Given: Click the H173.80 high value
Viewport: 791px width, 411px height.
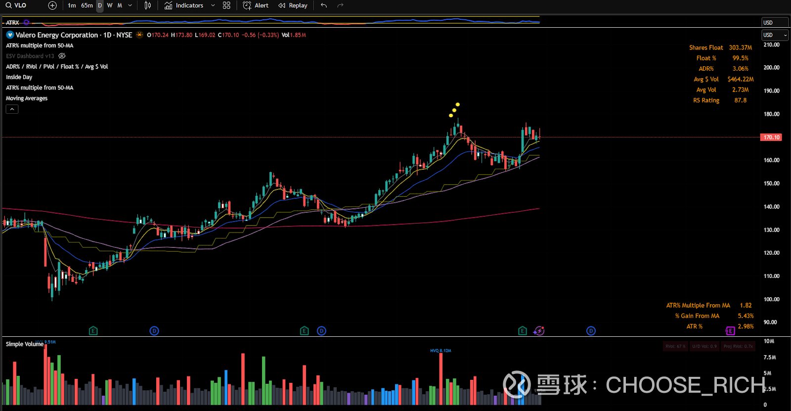Looking at the screenshot, I should [x=181, y=35].
